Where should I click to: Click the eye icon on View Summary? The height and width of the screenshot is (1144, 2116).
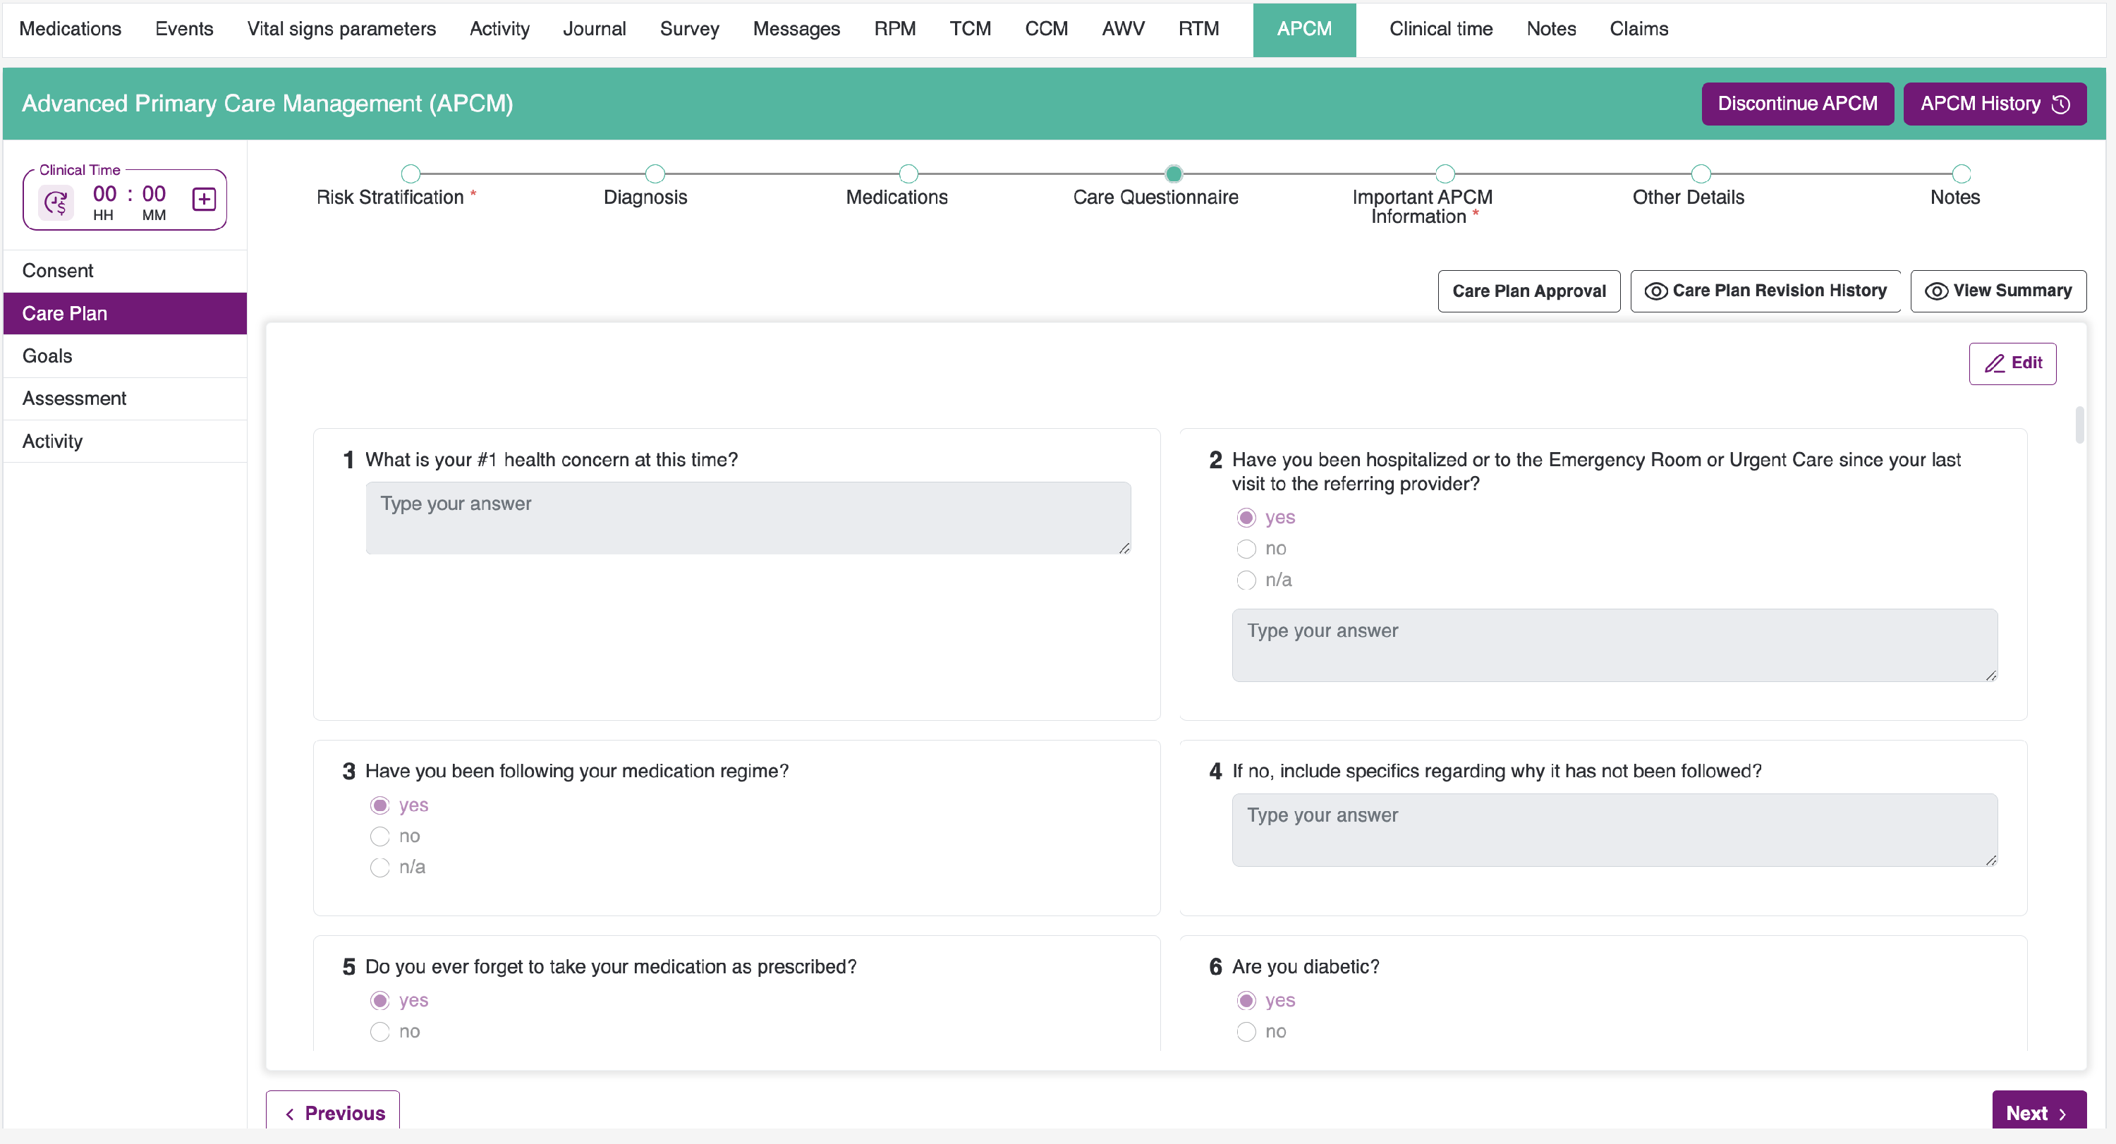[x=1936, y=291]
